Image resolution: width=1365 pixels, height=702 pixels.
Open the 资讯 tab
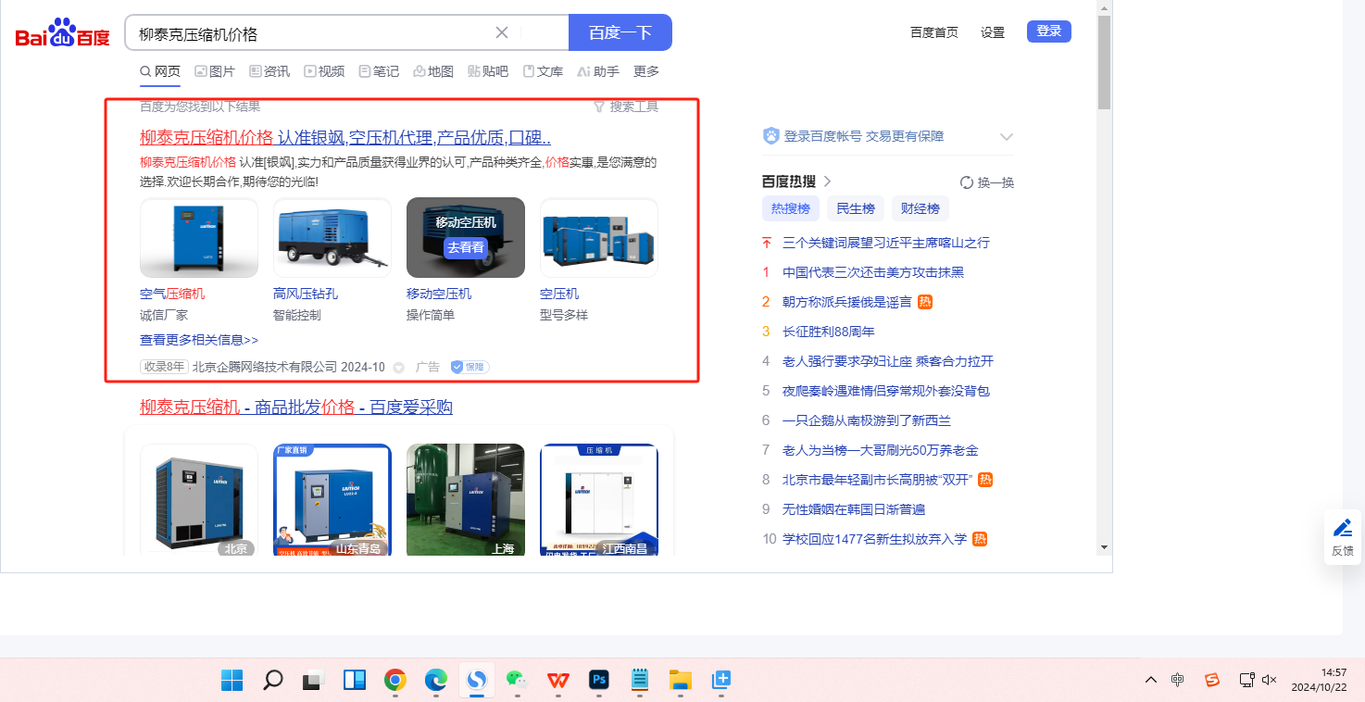pyautogui.click(x=269, y=71)
